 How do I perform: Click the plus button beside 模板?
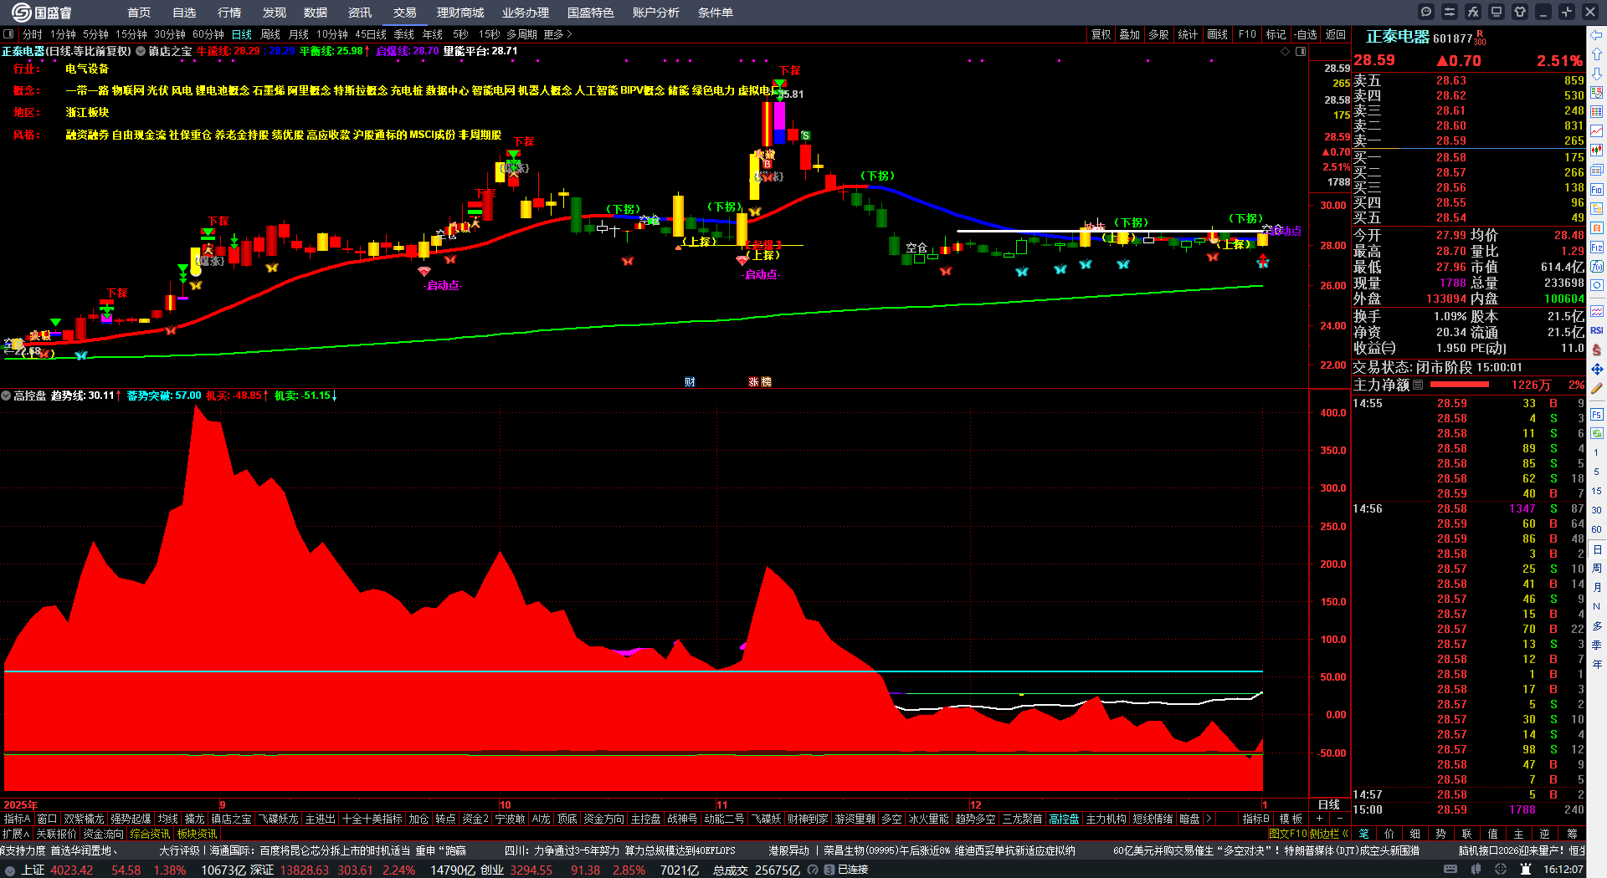click(x=1320, y=819)
